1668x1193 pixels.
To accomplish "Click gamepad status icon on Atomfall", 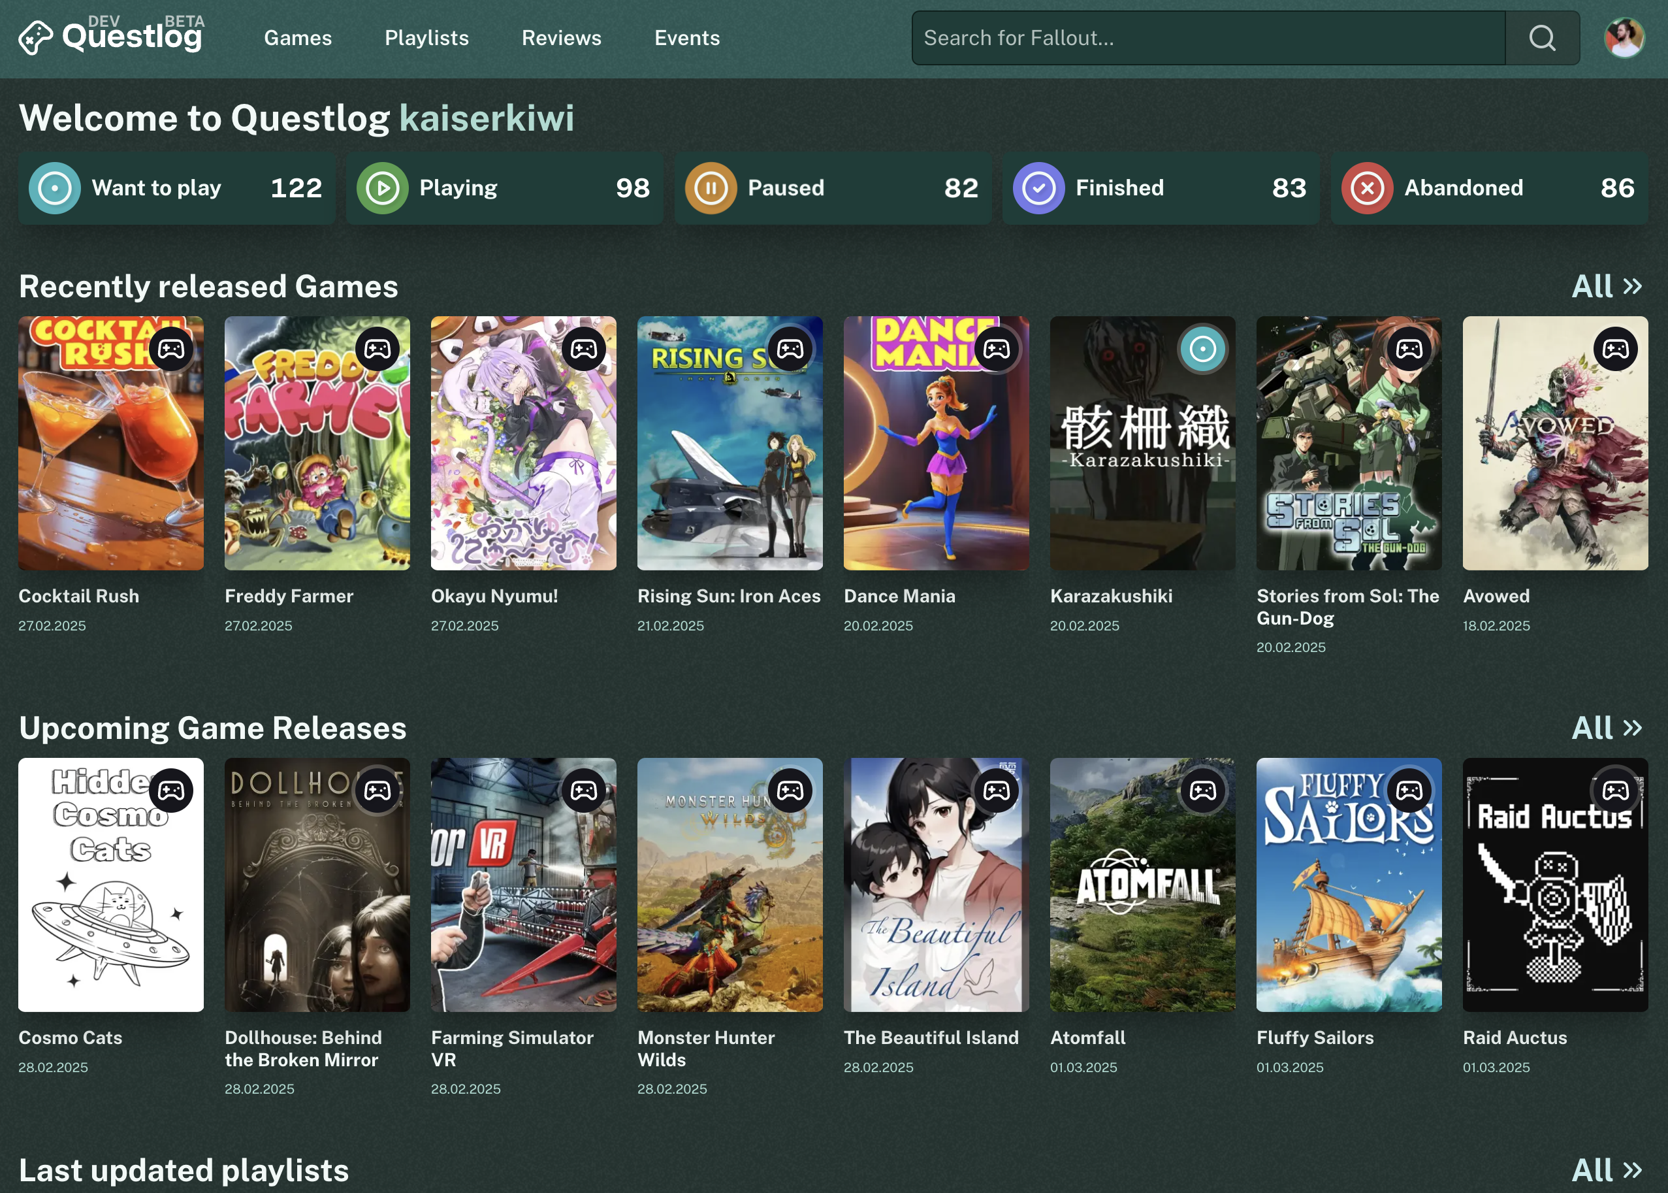I will 1202,791.
